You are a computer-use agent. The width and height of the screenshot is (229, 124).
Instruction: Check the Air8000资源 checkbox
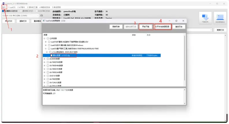click(x=48, y=59)
